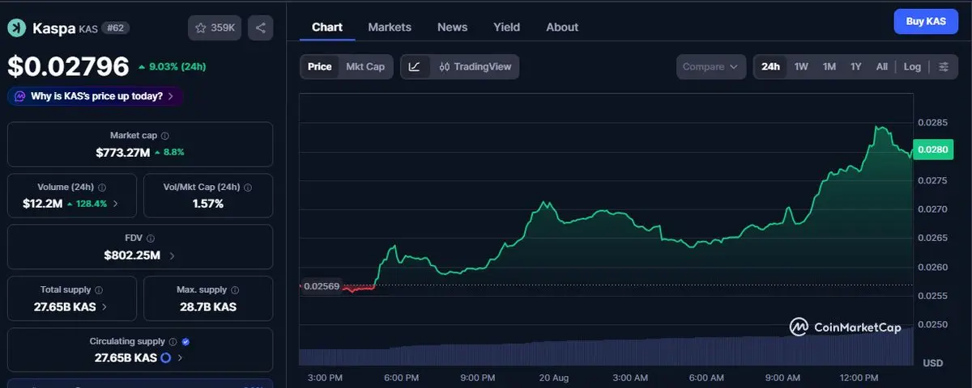Click the #62 rank badge

click(x=116, y=28)
